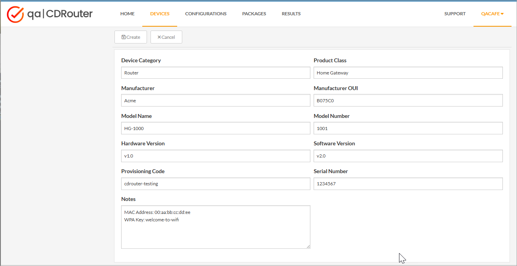Select the Model Name input
Image resolution: width=517 pixels, height=266 pixels.
216,128
